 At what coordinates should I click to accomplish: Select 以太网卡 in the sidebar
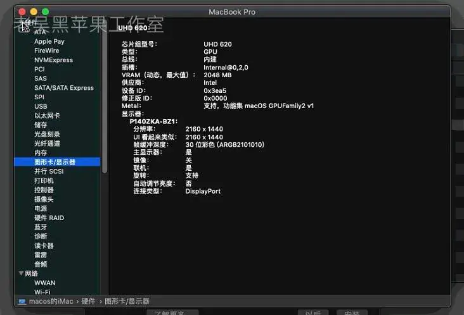coord(47,115)
